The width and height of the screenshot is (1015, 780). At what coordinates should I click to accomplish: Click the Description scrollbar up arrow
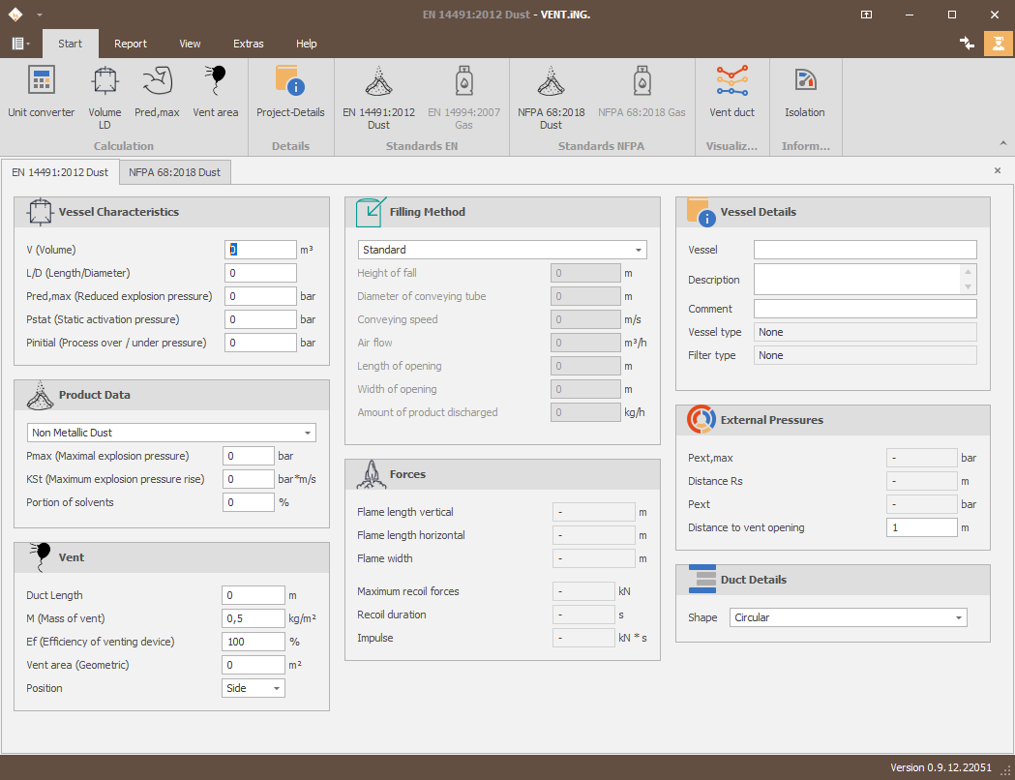[x=968, y=272]
